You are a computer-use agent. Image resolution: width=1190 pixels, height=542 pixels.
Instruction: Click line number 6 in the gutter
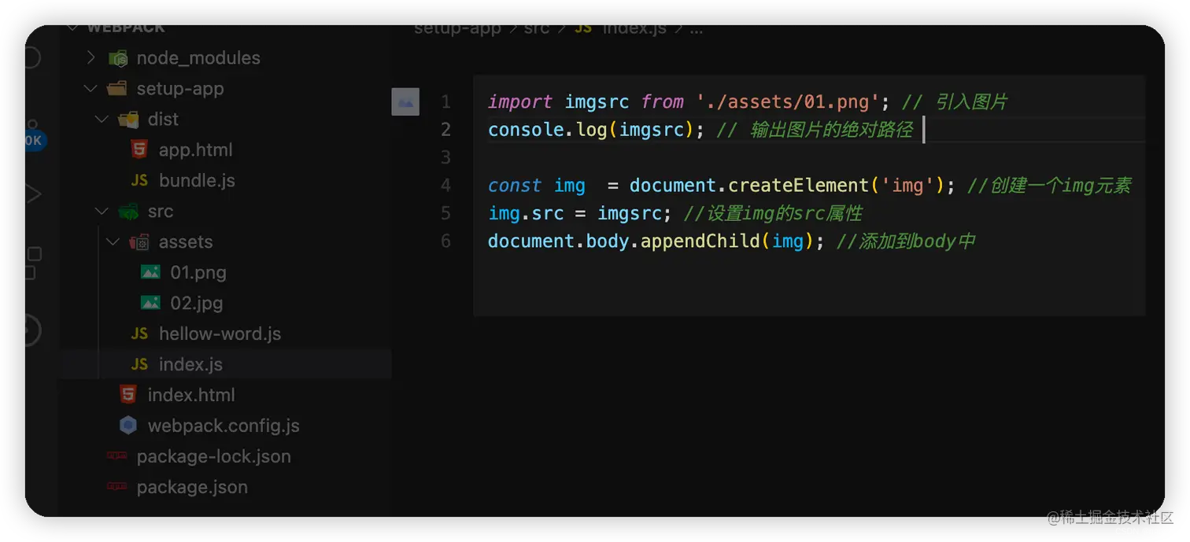click(x=446, y=241)
